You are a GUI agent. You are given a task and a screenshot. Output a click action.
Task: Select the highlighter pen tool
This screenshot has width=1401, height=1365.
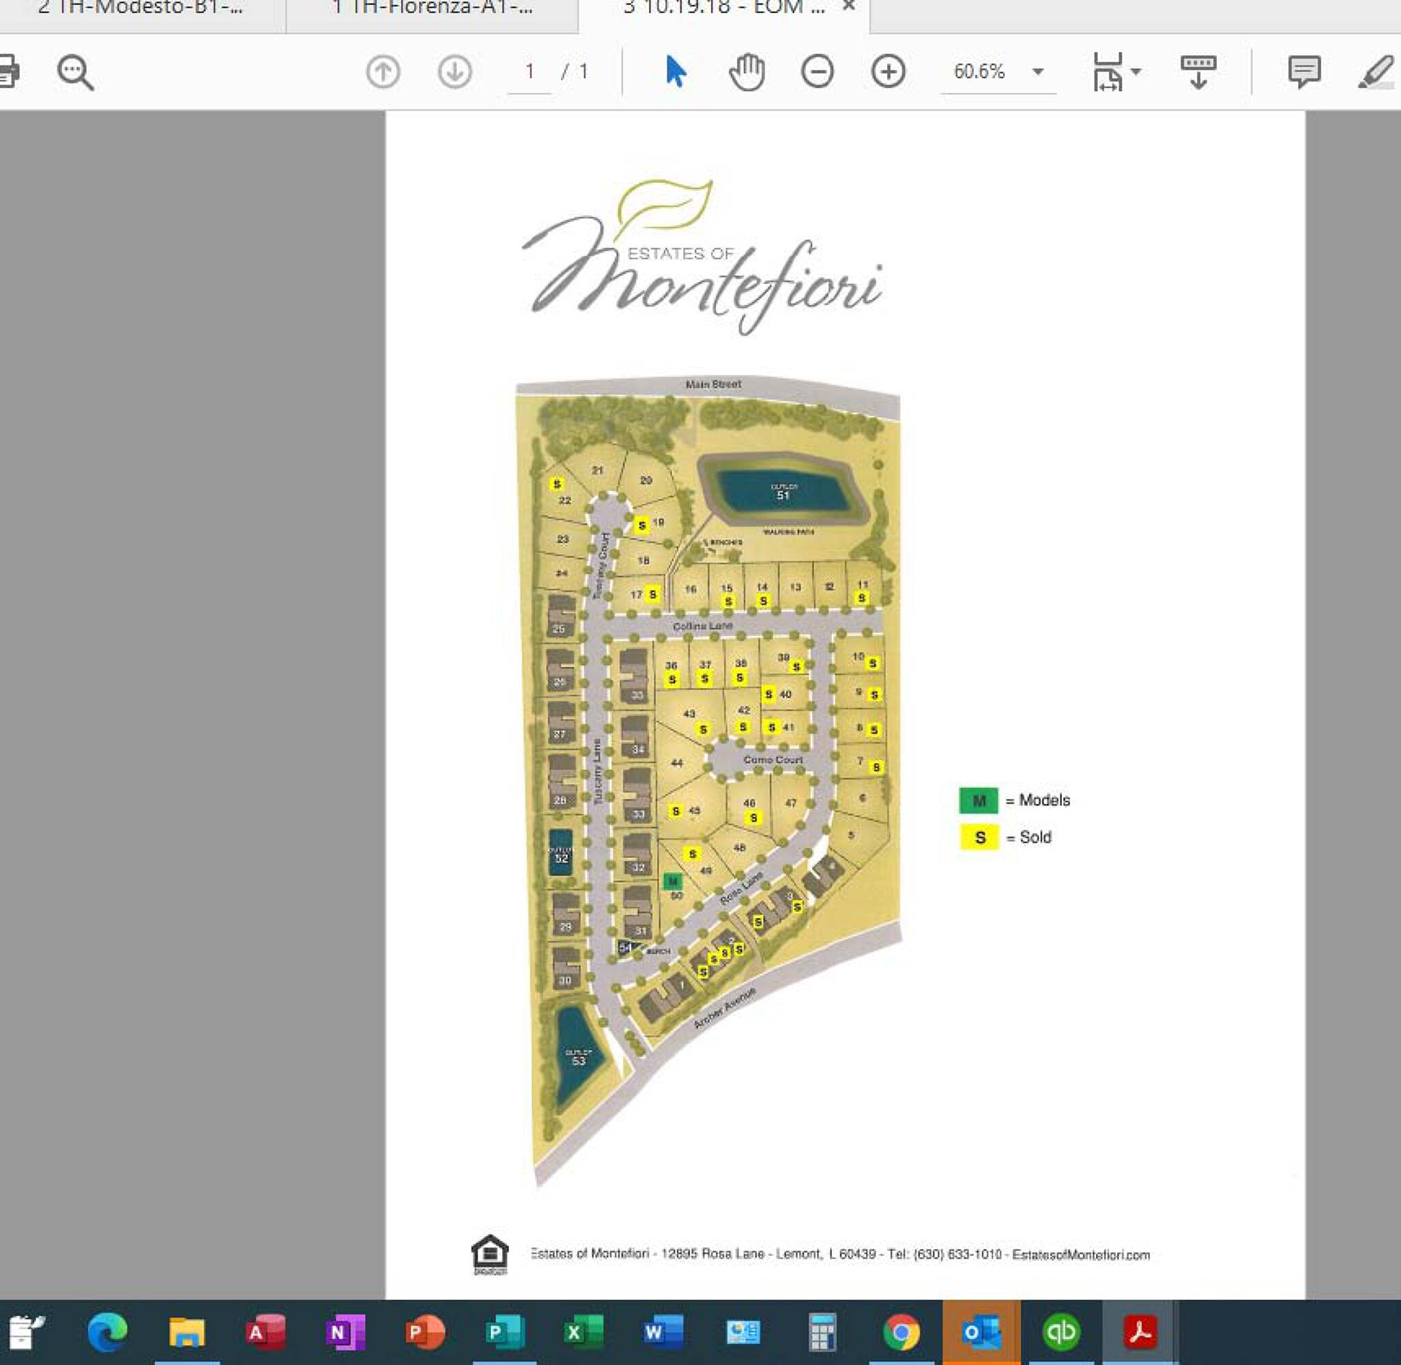[x=1375, y=72]
